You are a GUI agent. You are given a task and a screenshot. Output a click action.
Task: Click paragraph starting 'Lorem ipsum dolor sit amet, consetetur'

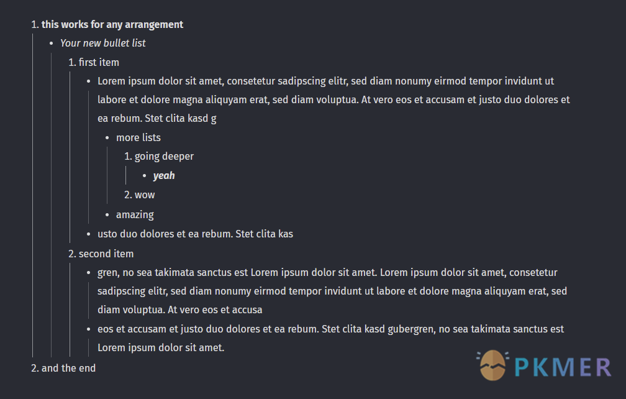pyautogui.click(x=333, y=100)
